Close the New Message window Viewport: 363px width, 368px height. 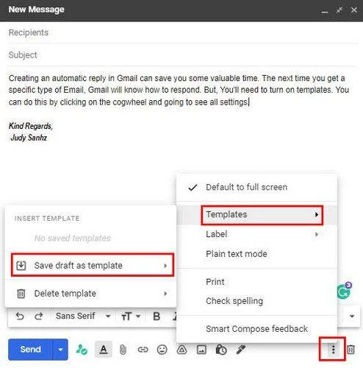(x=354, y=10)
